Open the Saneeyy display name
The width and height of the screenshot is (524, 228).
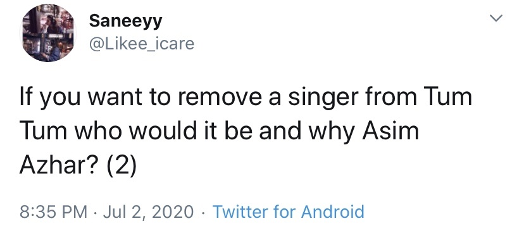coord(125,22)
